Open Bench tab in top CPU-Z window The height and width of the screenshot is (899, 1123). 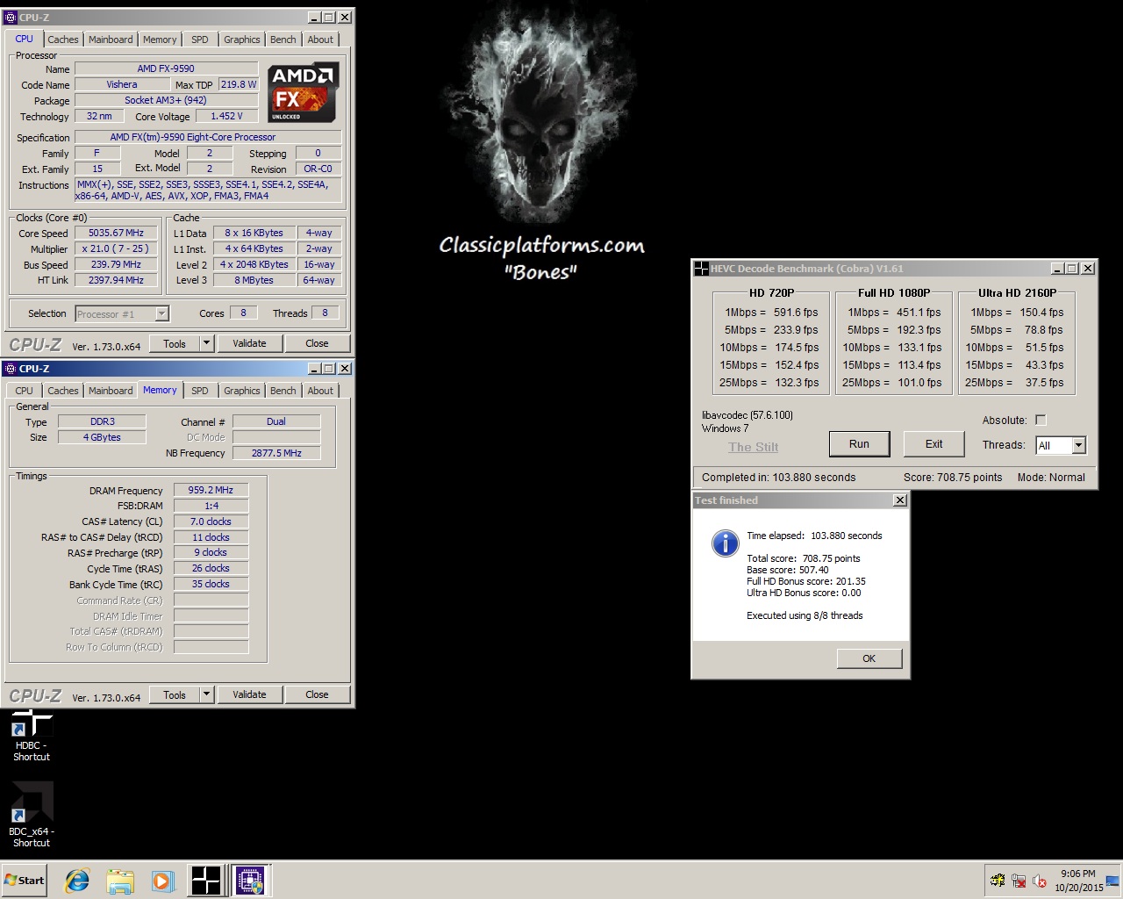[283, 40]
